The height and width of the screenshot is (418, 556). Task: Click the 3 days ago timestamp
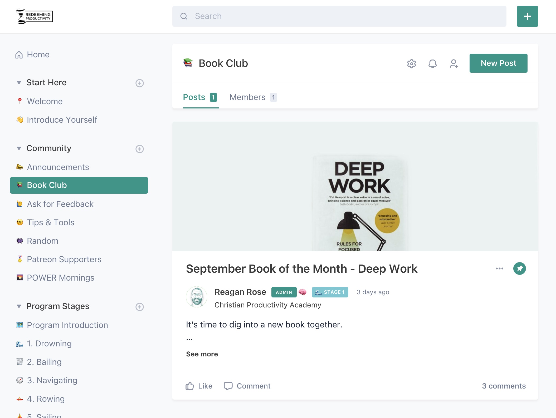pos(373,292)
